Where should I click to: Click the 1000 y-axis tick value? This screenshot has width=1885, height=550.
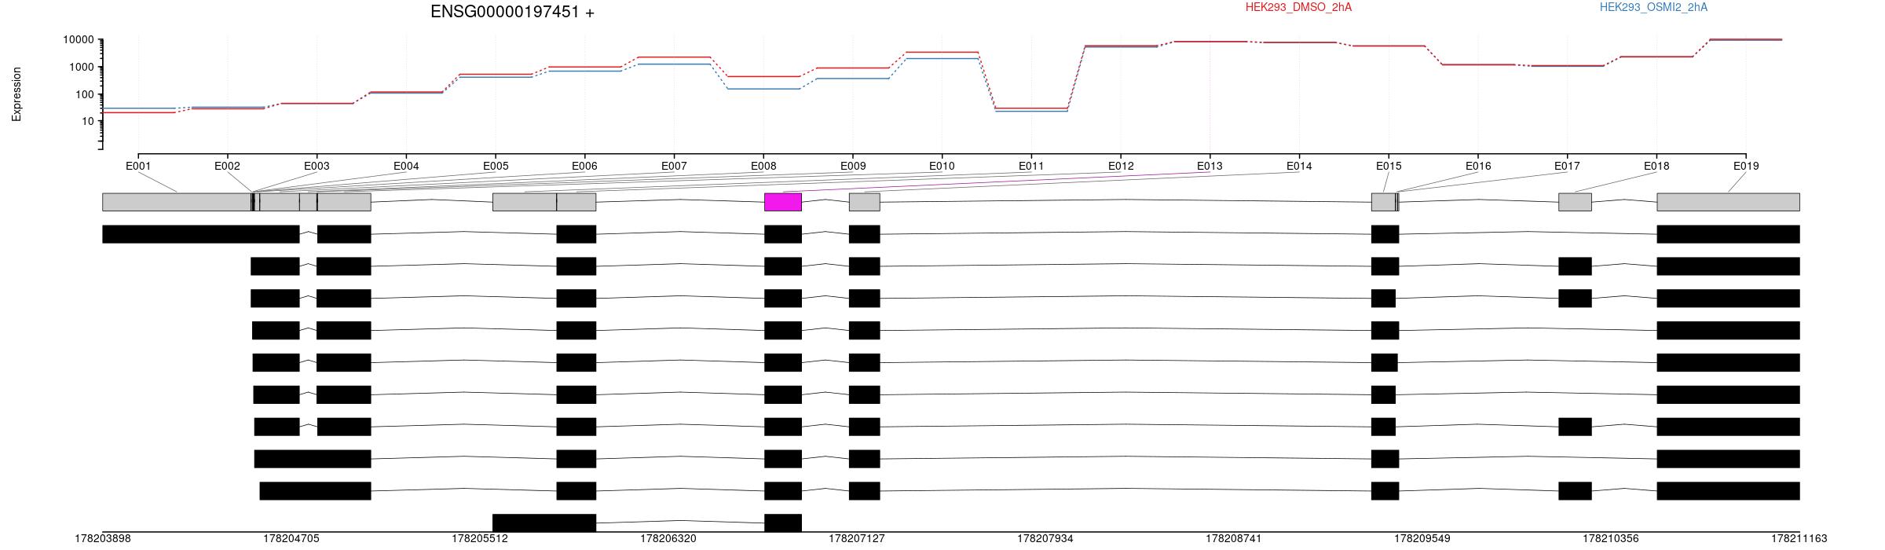(x=82, y=68)
